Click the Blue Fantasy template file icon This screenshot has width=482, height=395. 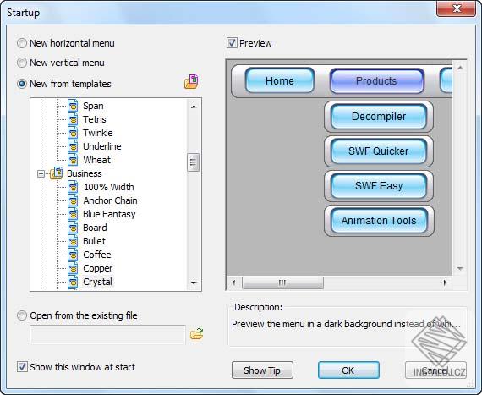[x=73, y=214]
